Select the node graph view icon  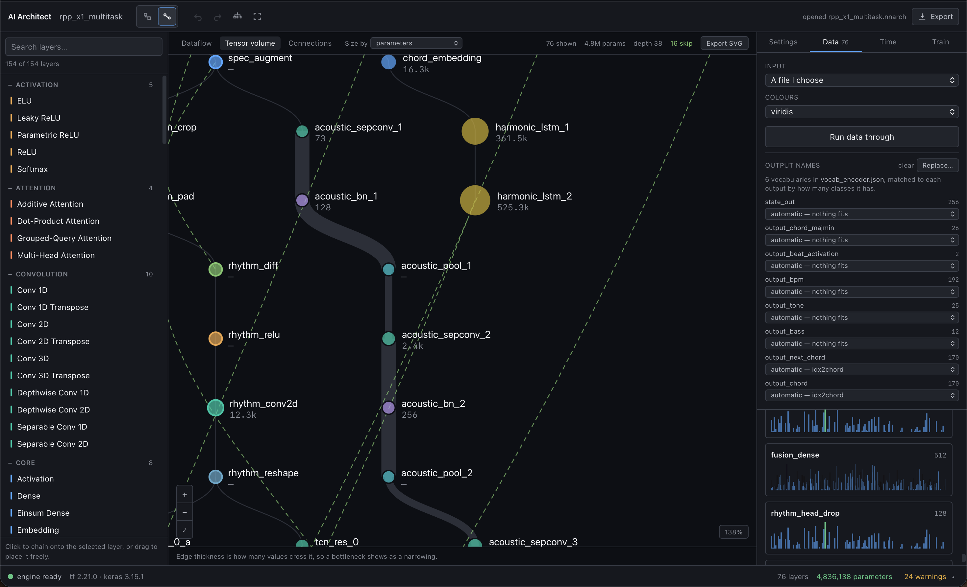pos(167,16)
